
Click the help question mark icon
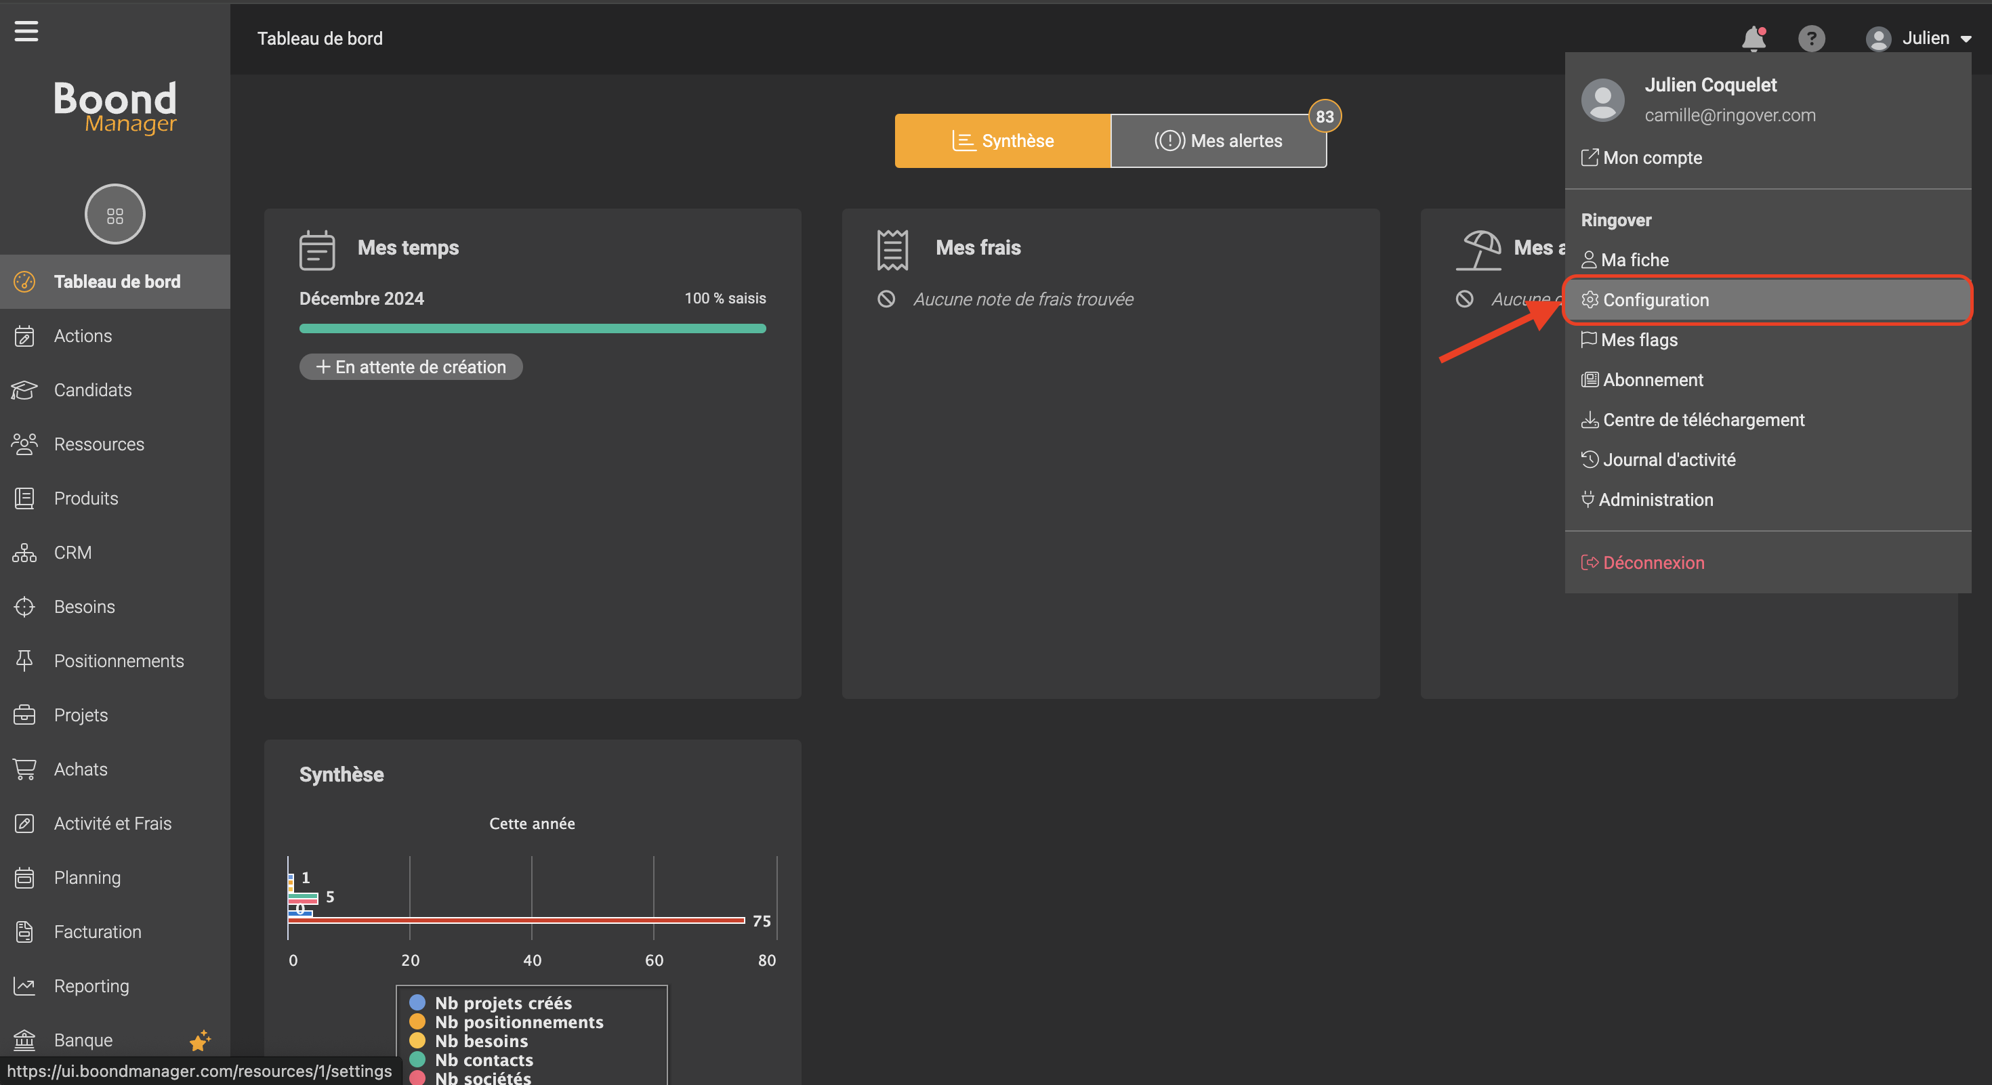coord(1810,37)
